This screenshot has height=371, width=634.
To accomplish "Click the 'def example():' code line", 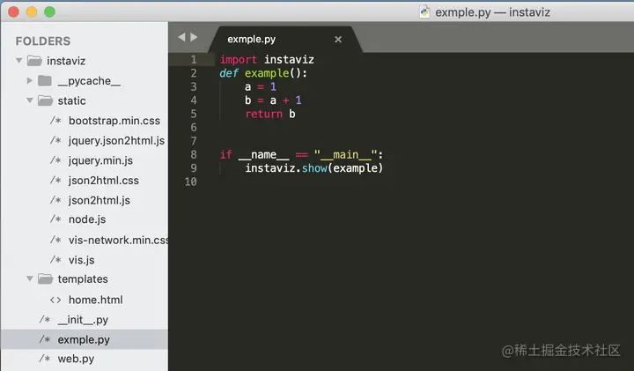I will pyautogui.click(x=263, y=73).
